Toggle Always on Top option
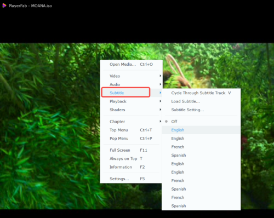Screen dimensions: 274x218 click(131, 158)
